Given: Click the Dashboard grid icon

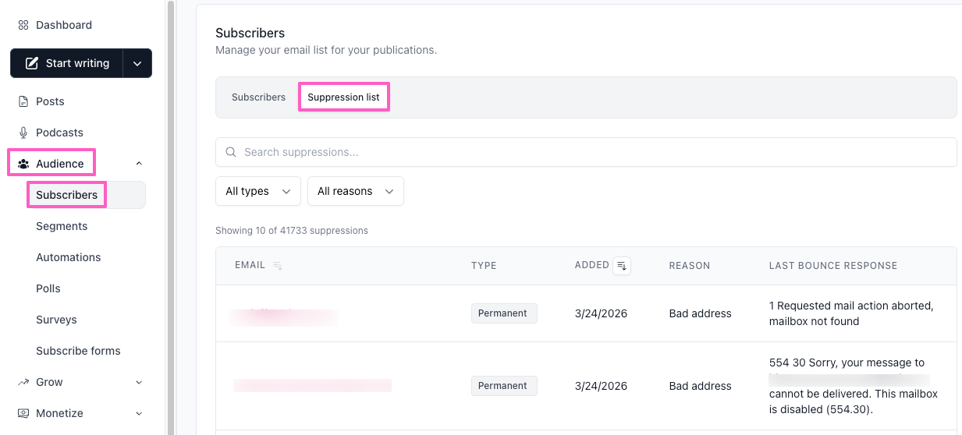Looking at the screenshot, I should (x=23, y=25).
